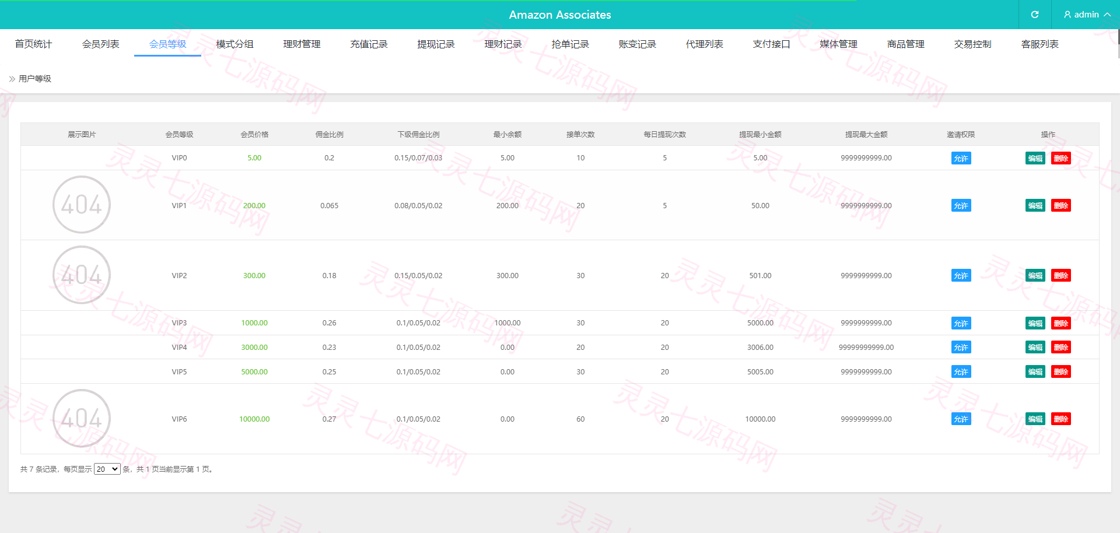Toggle 允许 invite permission for VIP6
Viewport: 1120px width, 533px height.
tap(961, 419)
